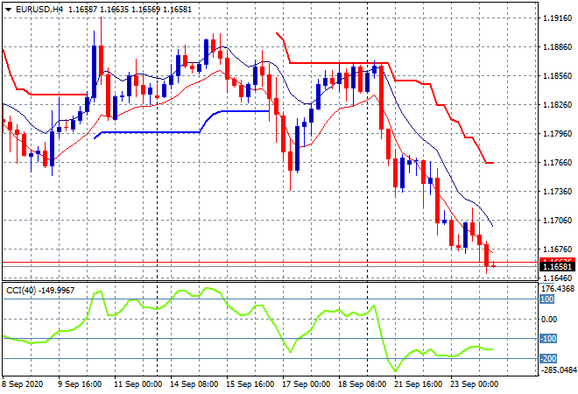Click the 176.4368 CCI scale maximum
578x394 pixels.
(x=559, y=289)
